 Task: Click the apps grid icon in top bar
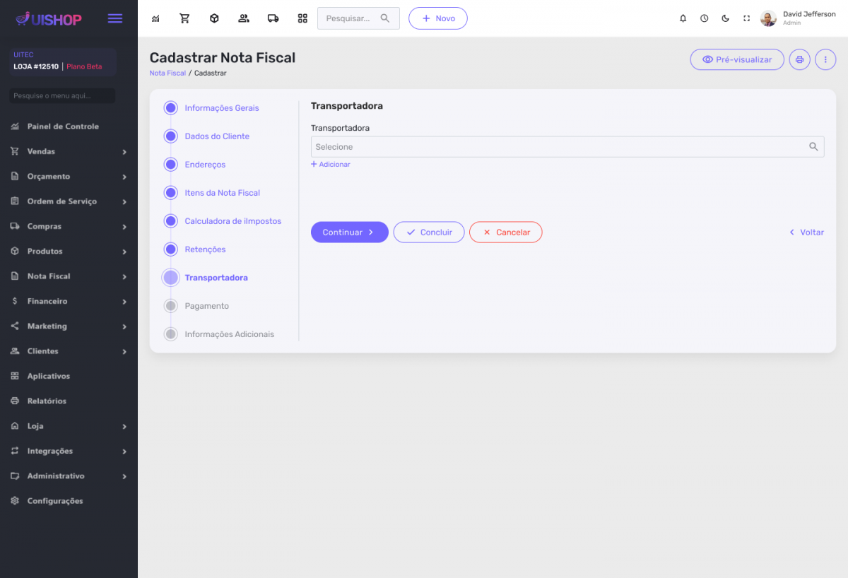pyautogui.click(x=302, y=18)
